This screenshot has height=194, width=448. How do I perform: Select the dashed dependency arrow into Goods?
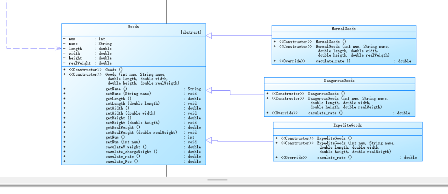click(x=58, y=48)
